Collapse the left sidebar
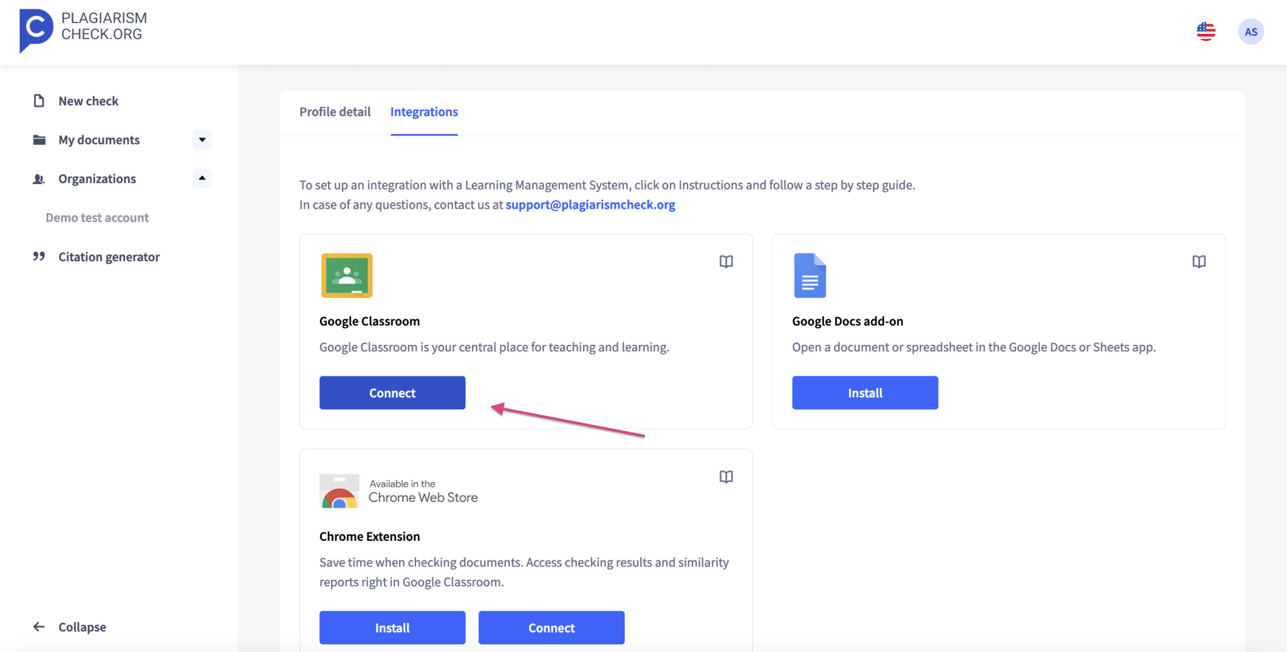This screenshot has height=652, width=1287. (x=69, y=626)
